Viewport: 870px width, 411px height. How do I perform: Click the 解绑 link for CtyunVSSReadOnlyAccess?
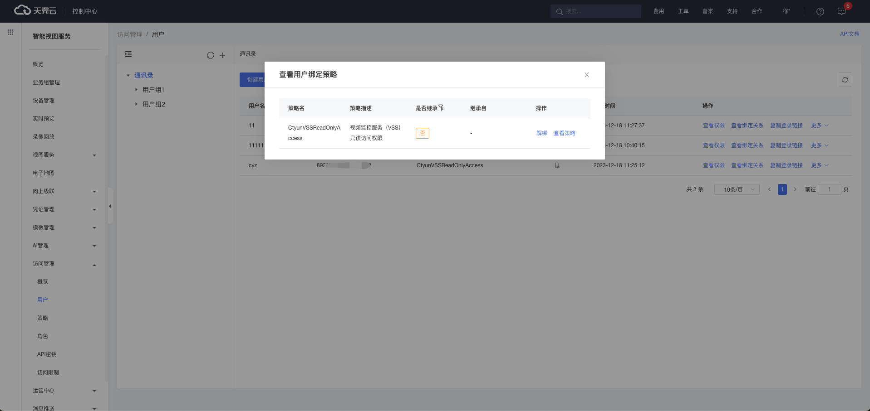click(x=541, y=133)
